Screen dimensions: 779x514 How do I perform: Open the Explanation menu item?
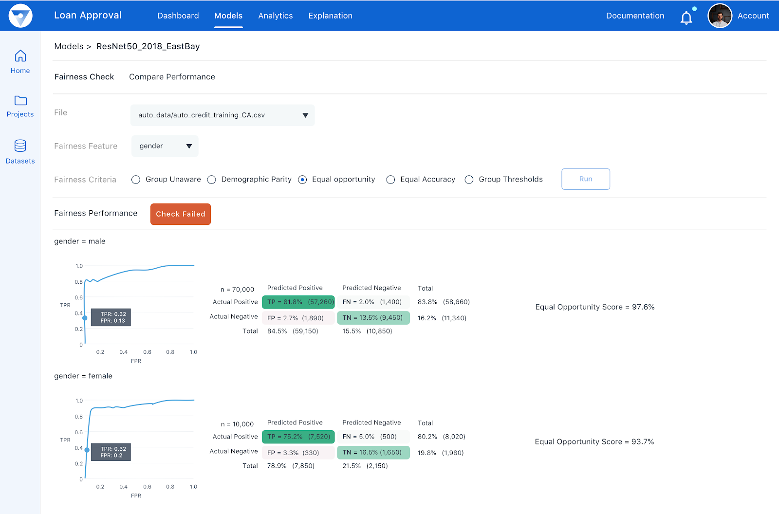coord(330,16)
